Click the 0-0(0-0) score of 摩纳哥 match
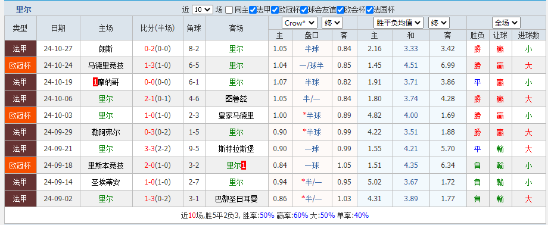Screen dimensions: 548x225 pos(158,82)
